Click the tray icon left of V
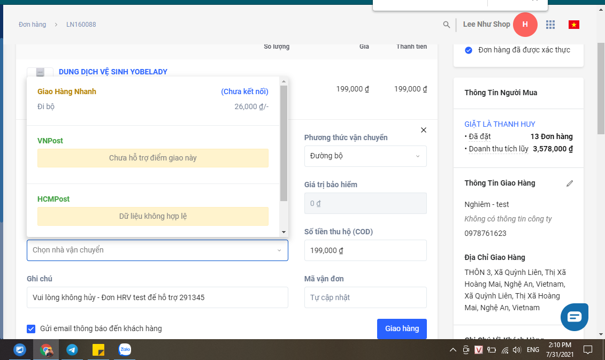Image resolution: width=605 pixels, height=360 pixels. pos(466,350)
